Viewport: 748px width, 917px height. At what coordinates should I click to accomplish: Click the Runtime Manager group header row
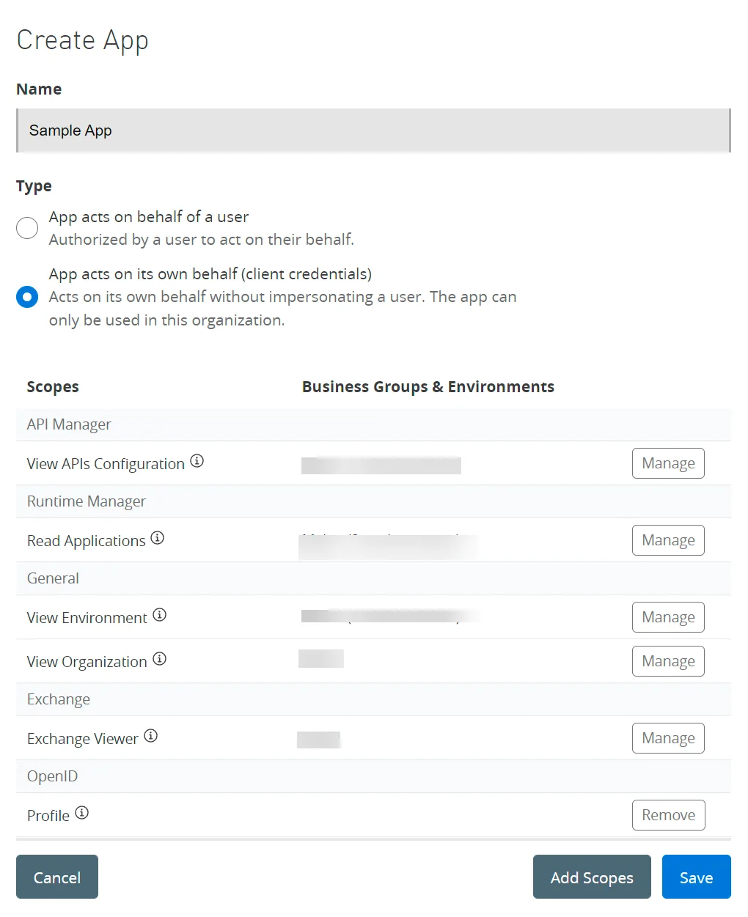(373, 501)
